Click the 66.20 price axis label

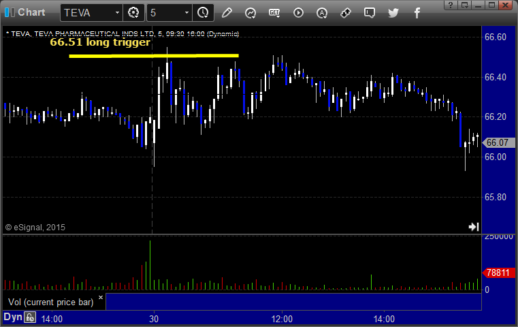[496, 116]
